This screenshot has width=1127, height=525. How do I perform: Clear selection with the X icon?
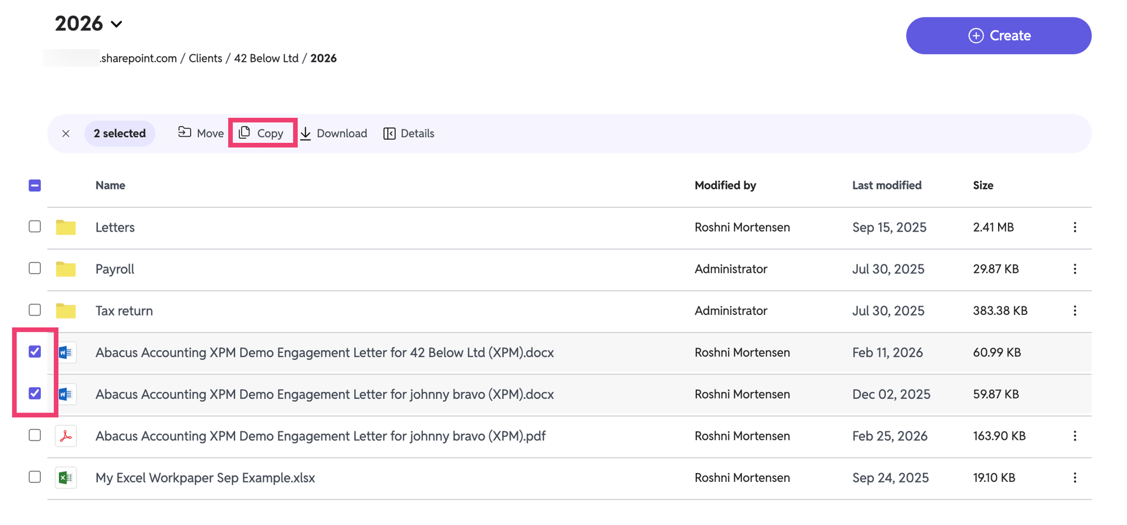[66, 134]
